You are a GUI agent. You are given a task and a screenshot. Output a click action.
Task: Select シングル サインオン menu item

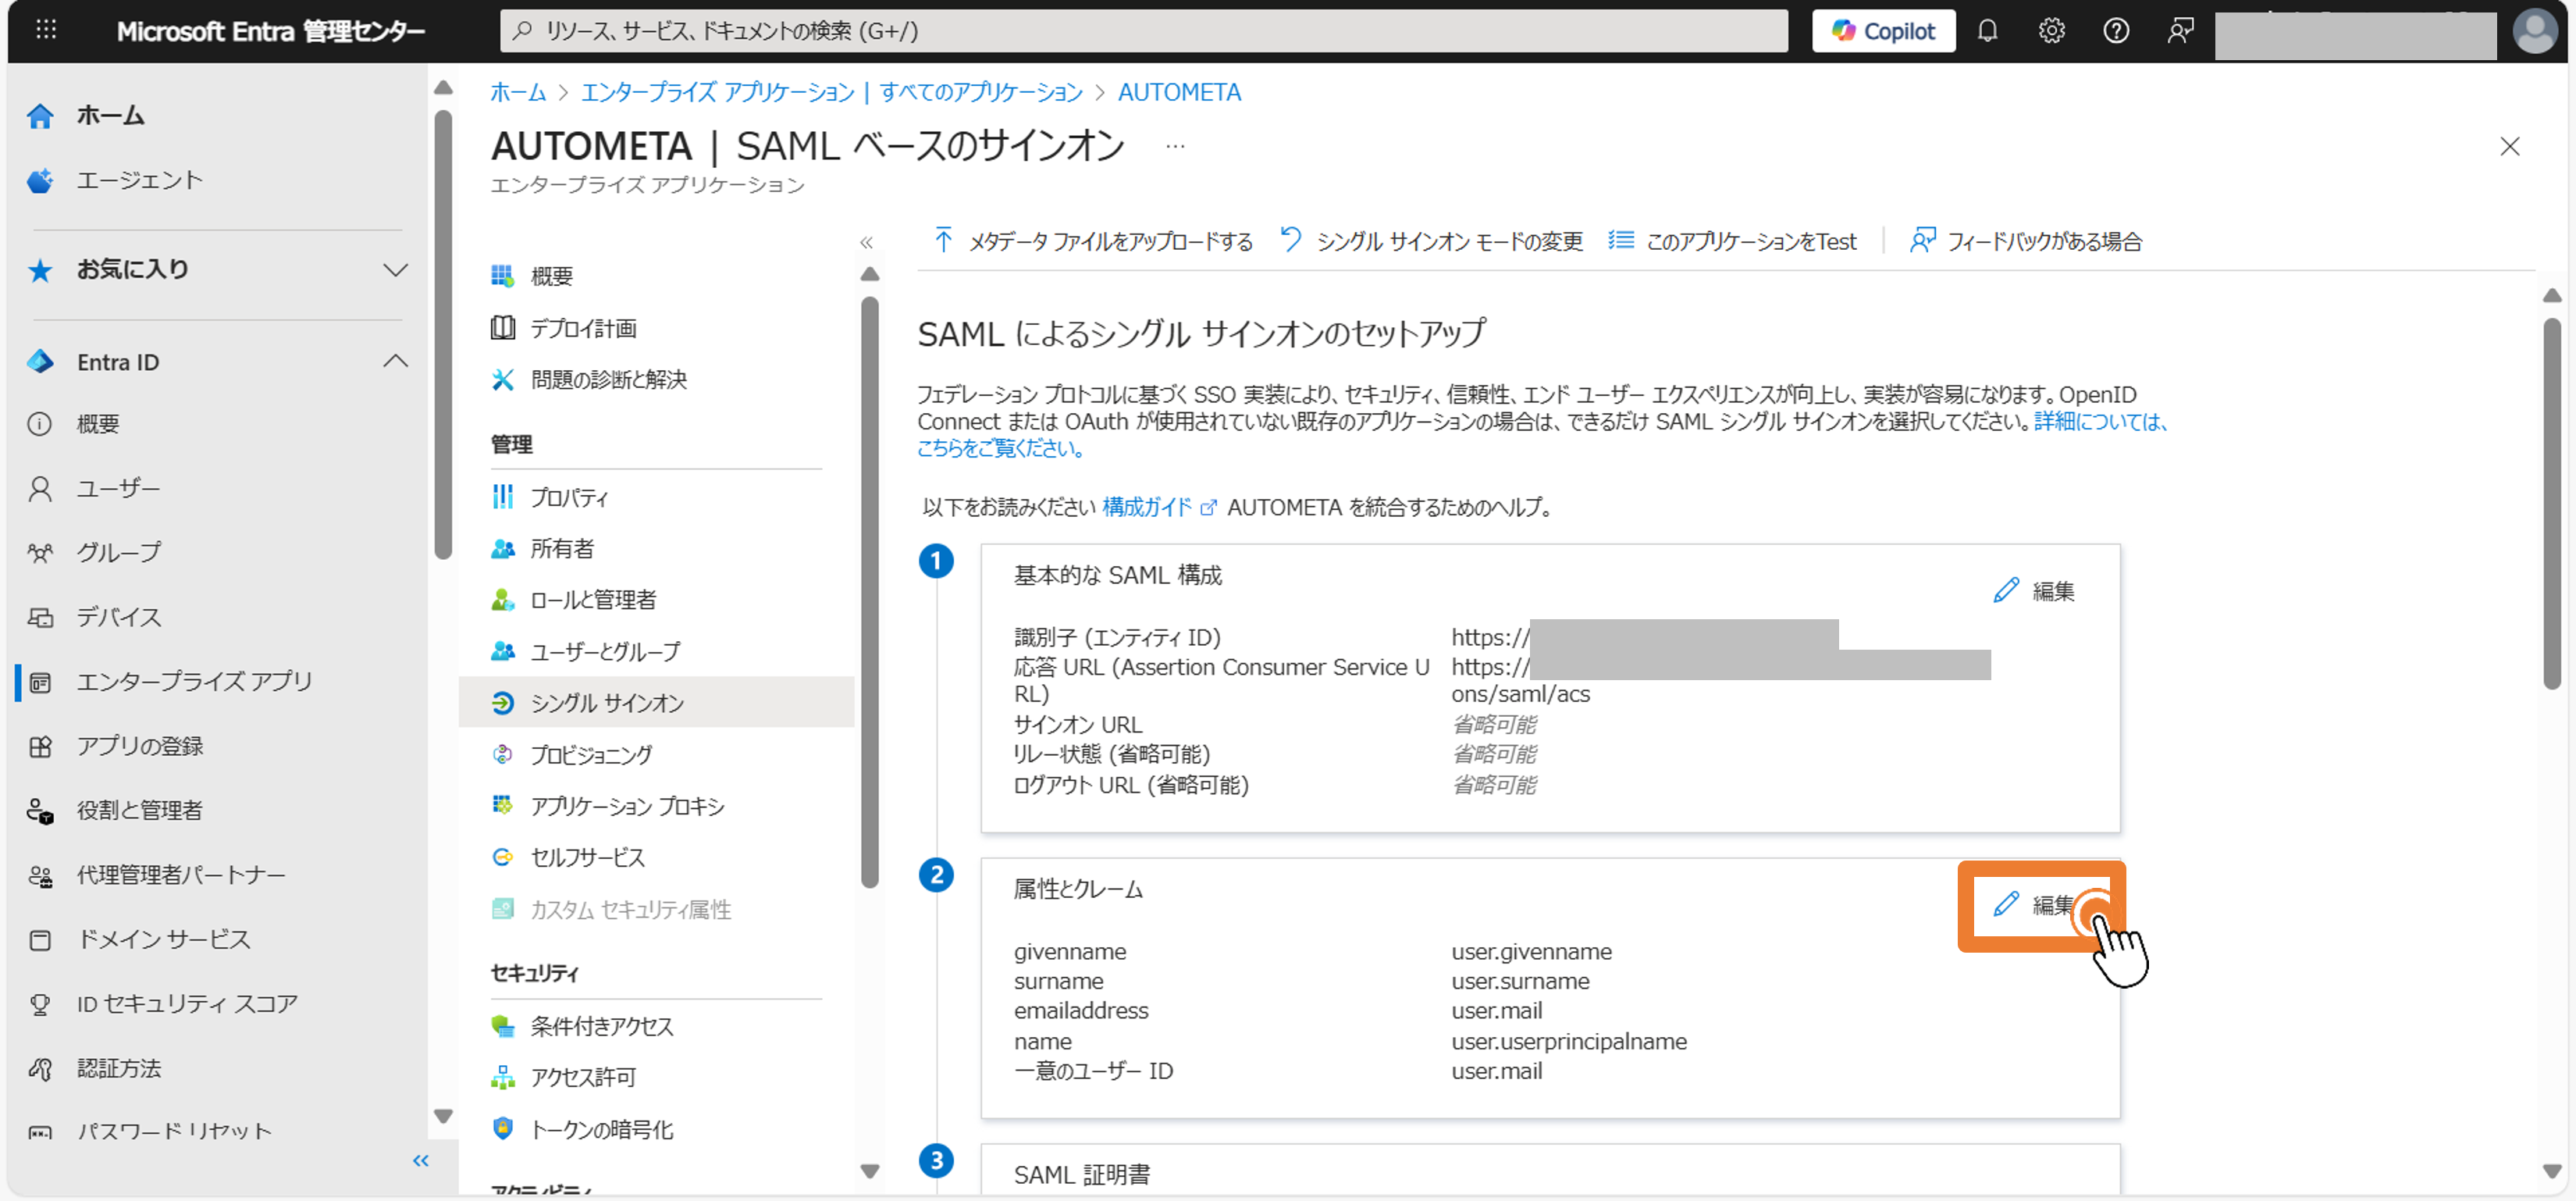656,703
